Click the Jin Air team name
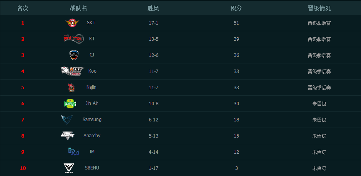 [x=91, y=103]
